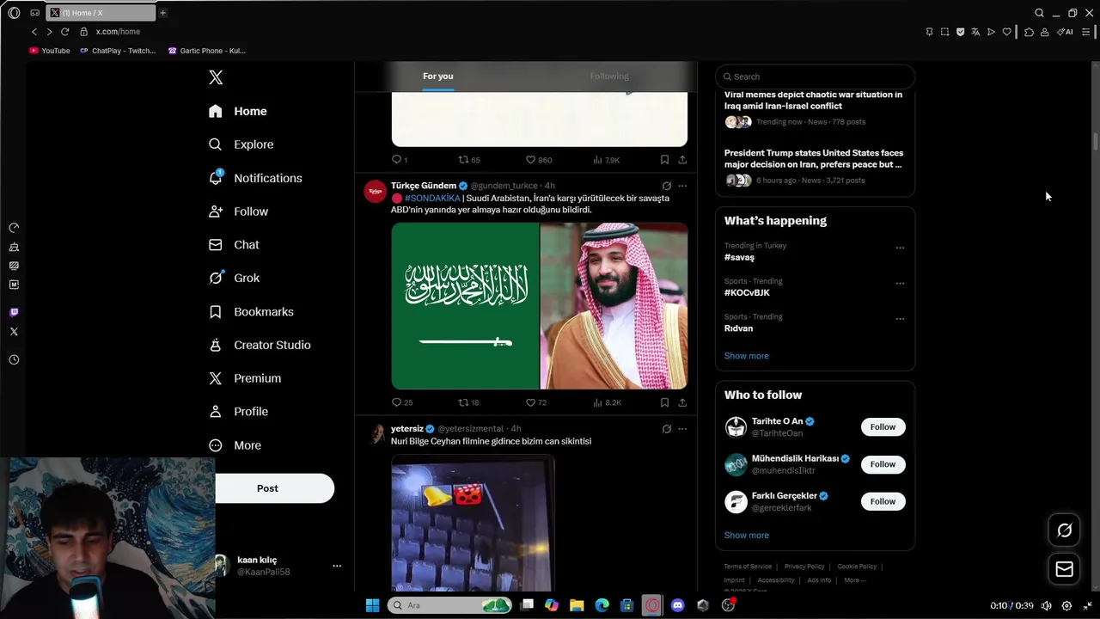Open the Grok floating button
1100x619 pixels.
pos(1064,530)
